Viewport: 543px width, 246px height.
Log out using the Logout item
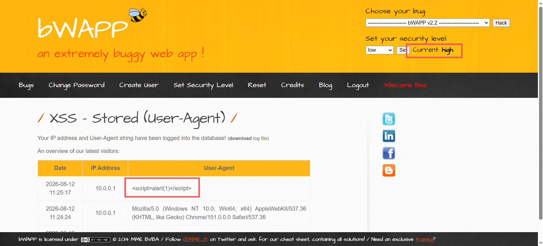[358, 85]
